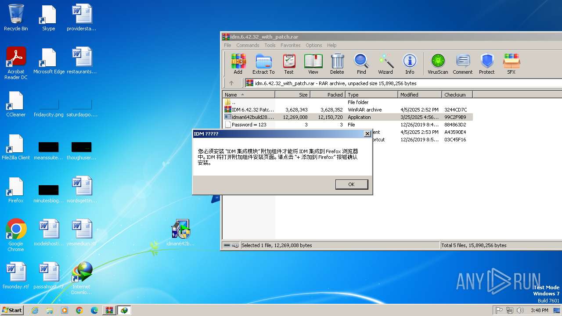Viewport: 562px width, 316px height.
Task: Click the Comment toolbar icon
Action: [x=463, y=64]
